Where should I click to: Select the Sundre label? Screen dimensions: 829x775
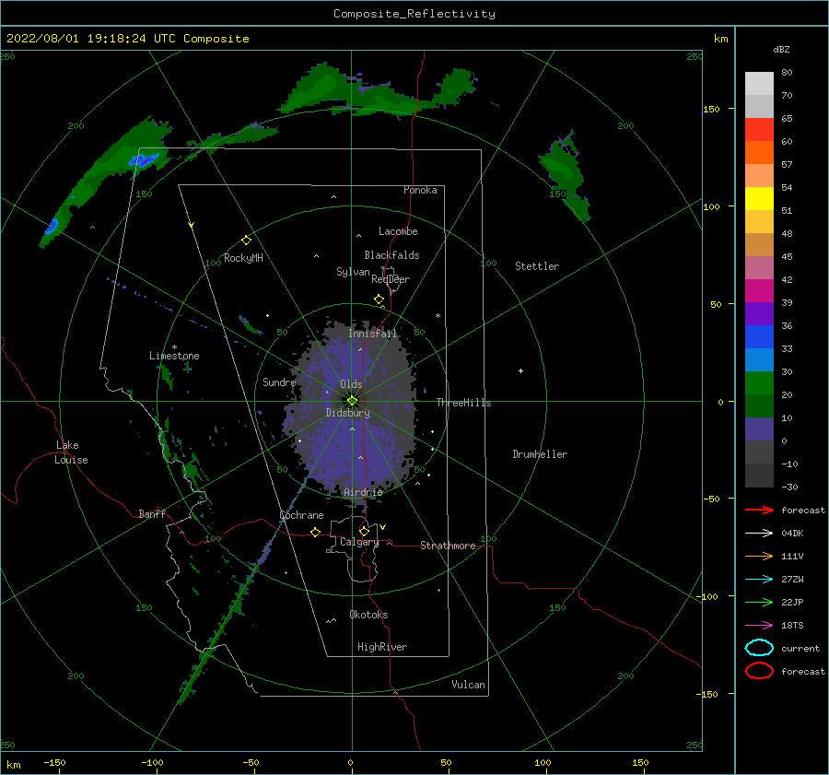pos(279,382)
